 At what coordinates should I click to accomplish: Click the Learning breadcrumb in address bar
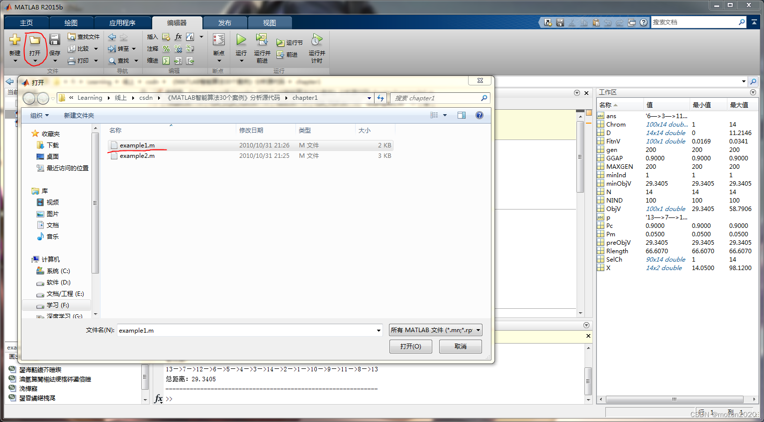90,98
